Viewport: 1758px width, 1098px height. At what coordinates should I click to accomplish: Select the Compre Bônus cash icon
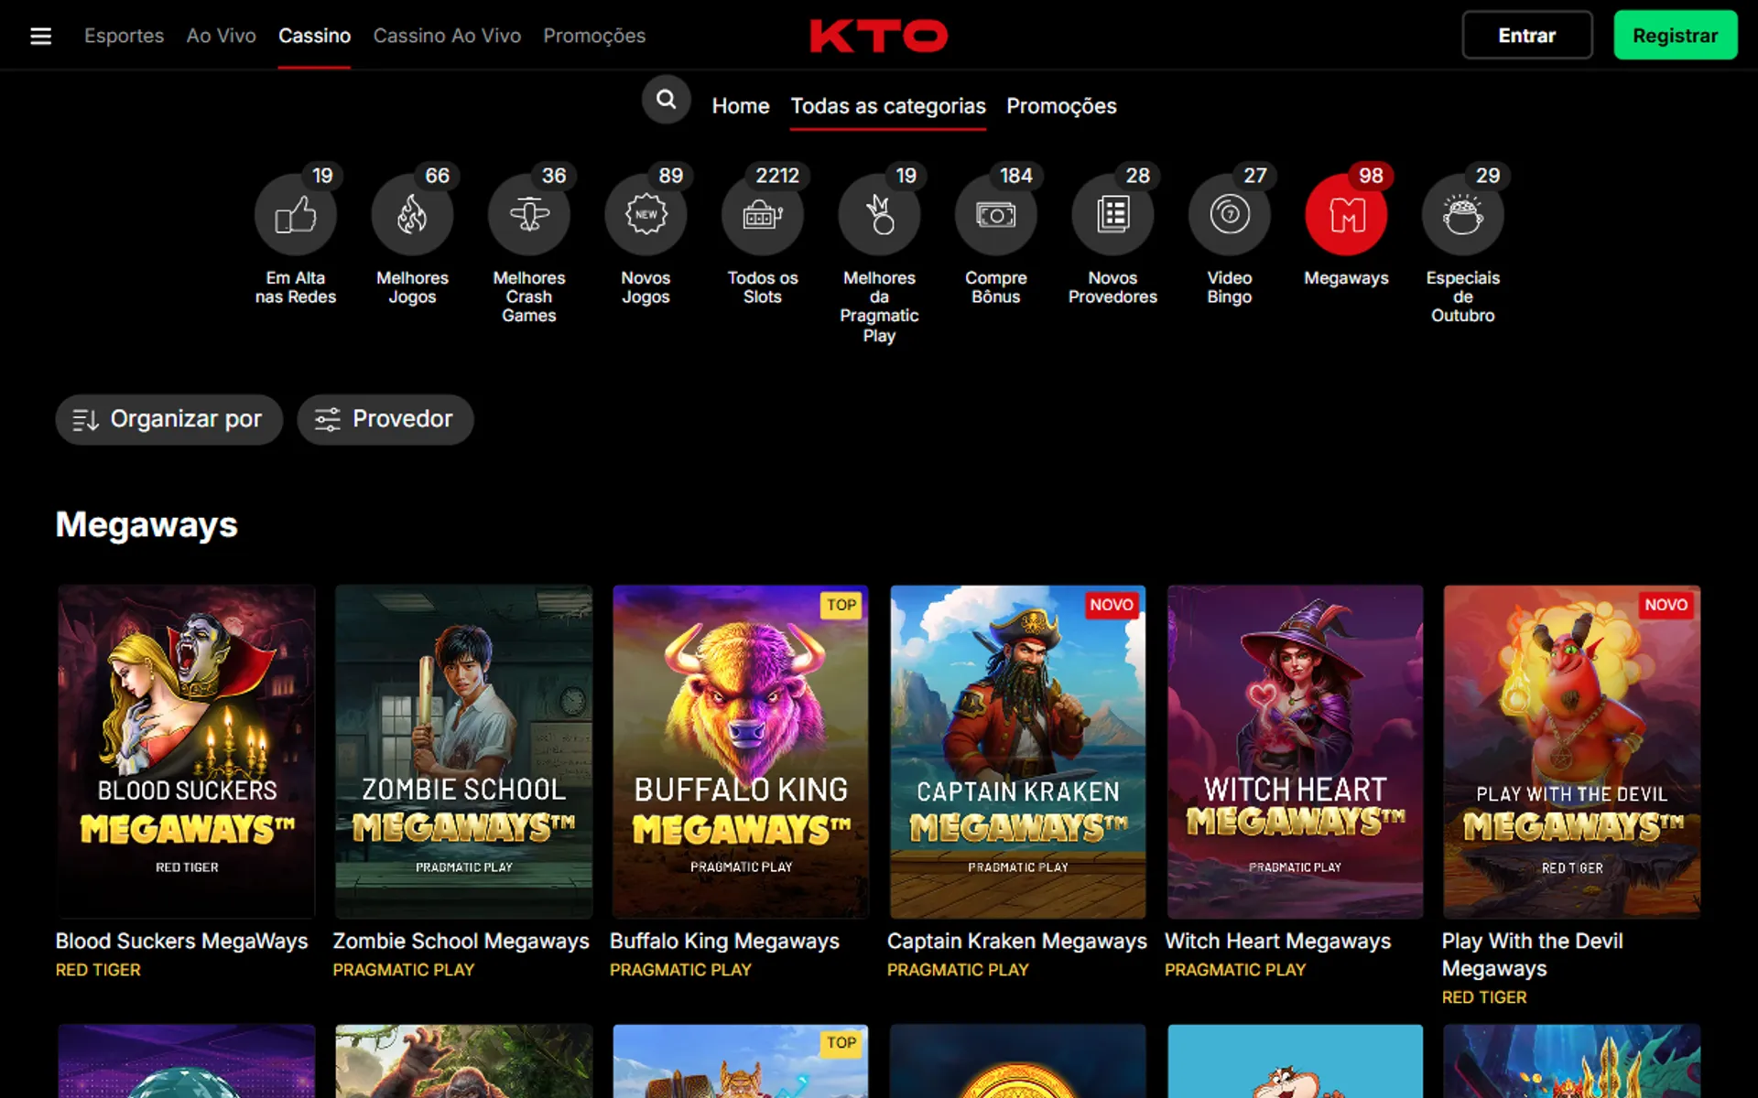pyautogui.click(x=995, y=215)
